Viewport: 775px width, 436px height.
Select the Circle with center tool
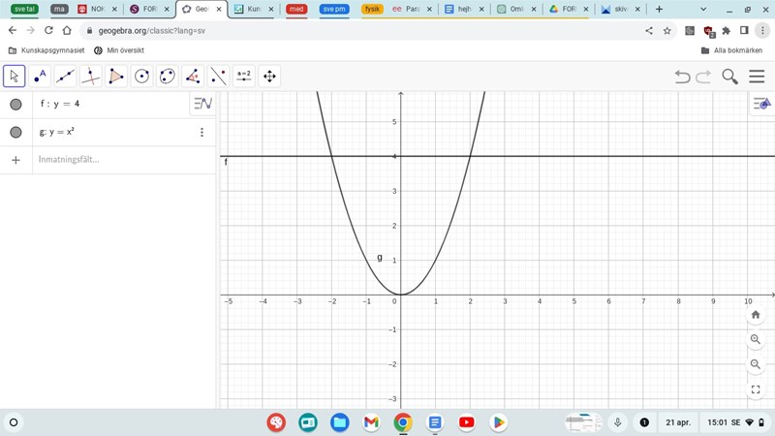142,76
